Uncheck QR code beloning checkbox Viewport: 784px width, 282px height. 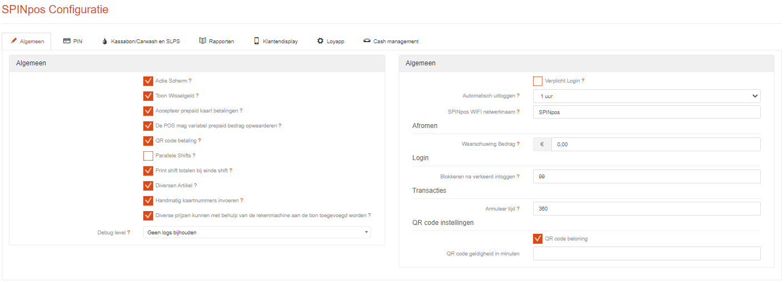[x=537, y=239]
